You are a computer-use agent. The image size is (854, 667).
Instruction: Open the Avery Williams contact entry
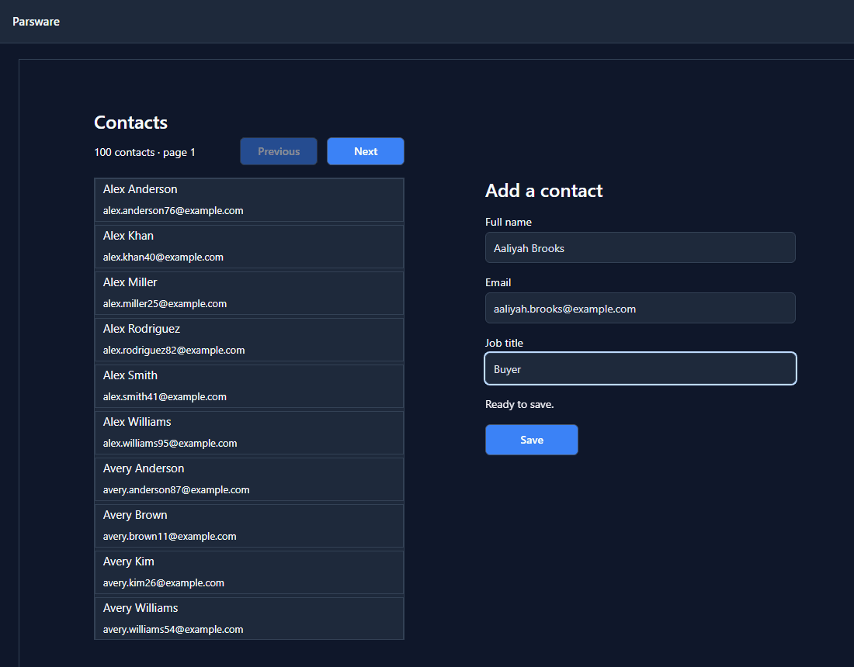coord(249,619)
